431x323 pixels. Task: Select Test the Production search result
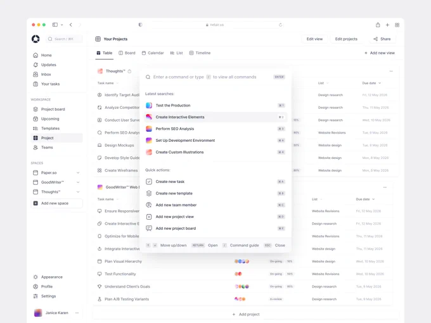(215, 106)
